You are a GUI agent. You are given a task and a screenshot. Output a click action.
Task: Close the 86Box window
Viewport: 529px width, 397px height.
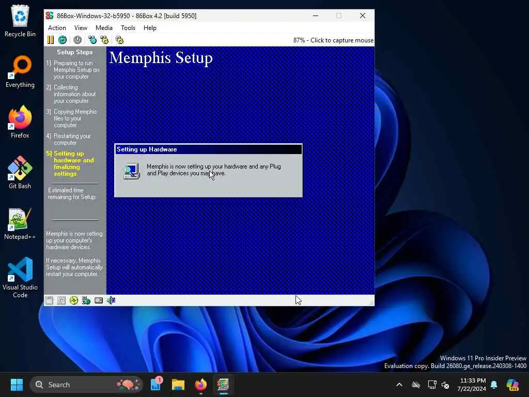363,16
